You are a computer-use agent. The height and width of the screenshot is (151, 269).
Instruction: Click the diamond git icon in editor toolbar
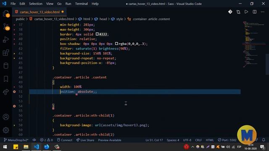coord(230,12)
